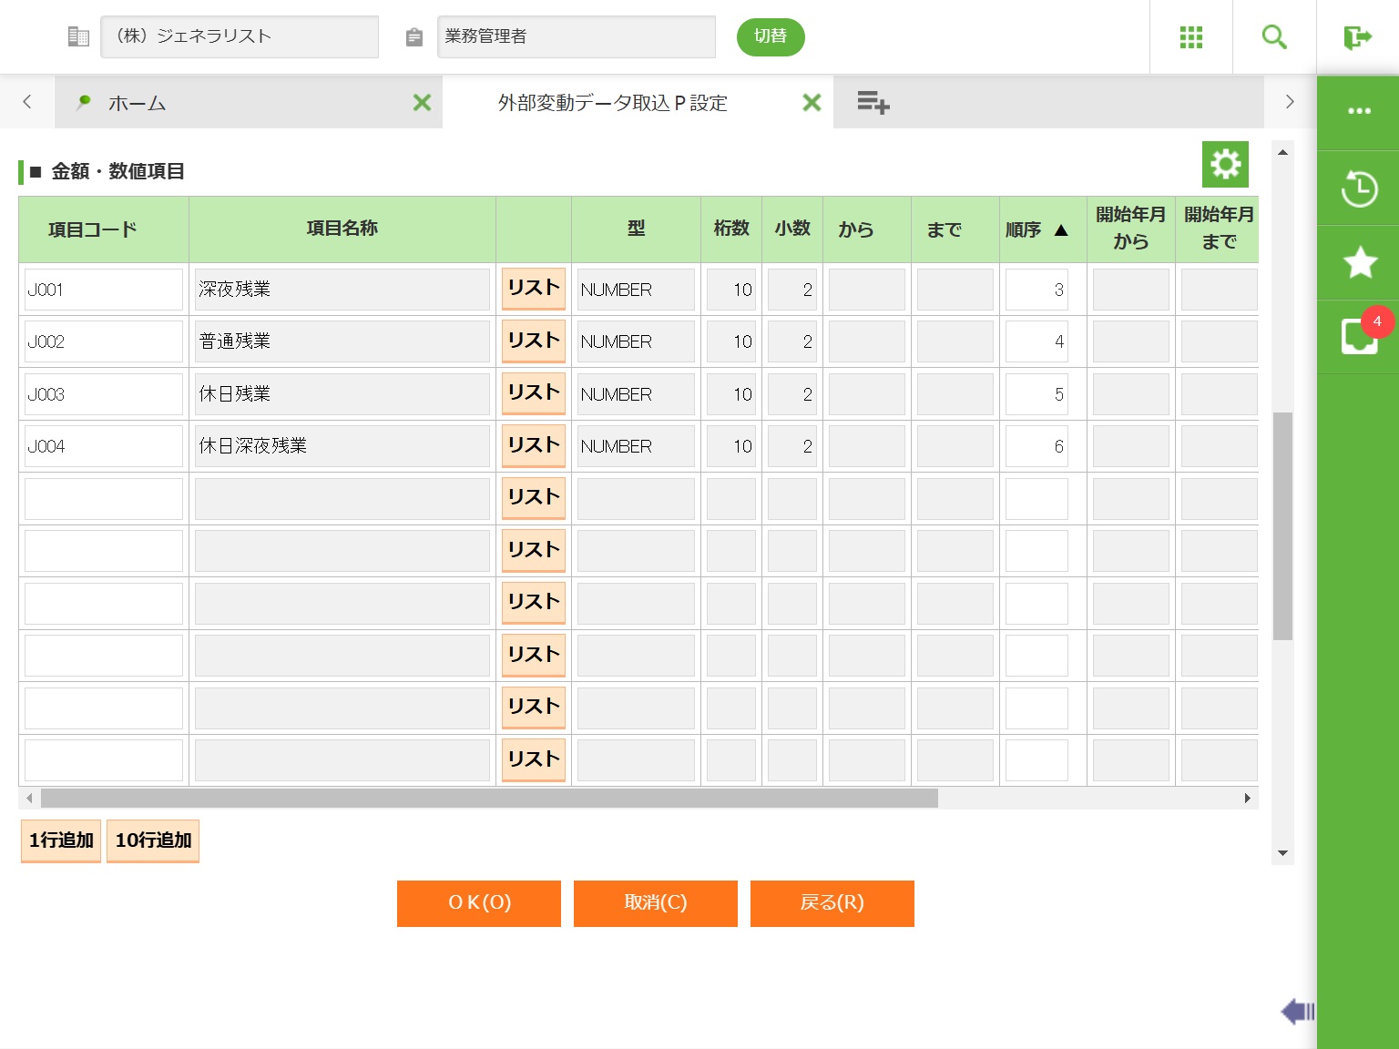The image size is (1399, 1049).
Task: Click the リスト button for 深夜残業 row
Action: 533,289
